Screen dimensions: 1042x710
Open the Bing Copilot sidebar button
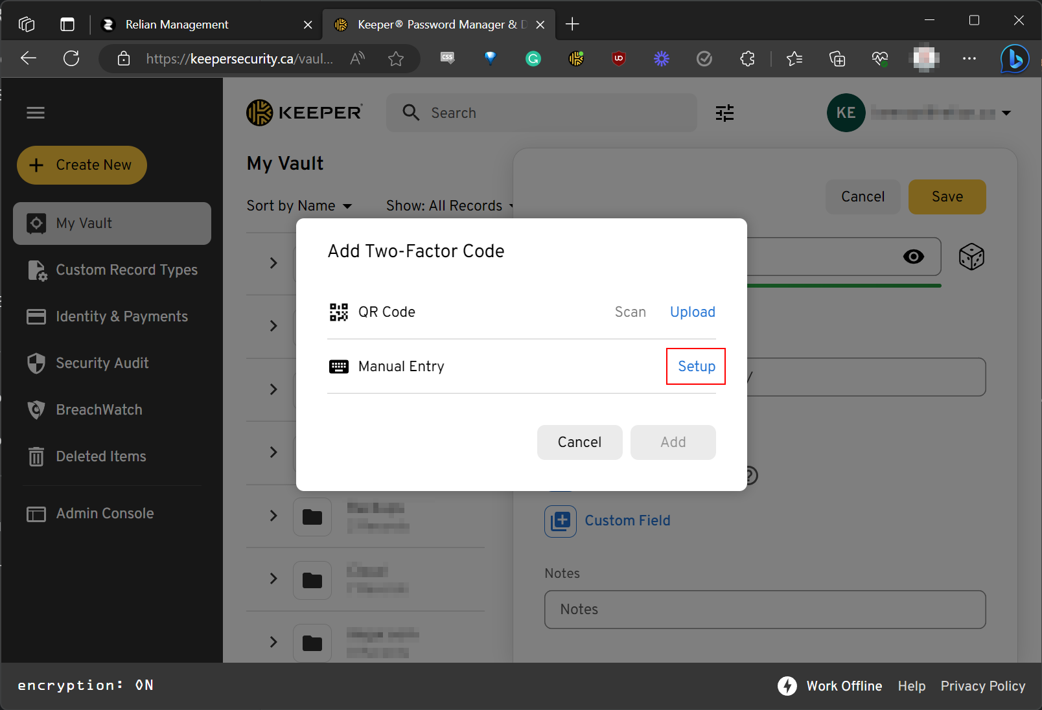click(1014, 59)
